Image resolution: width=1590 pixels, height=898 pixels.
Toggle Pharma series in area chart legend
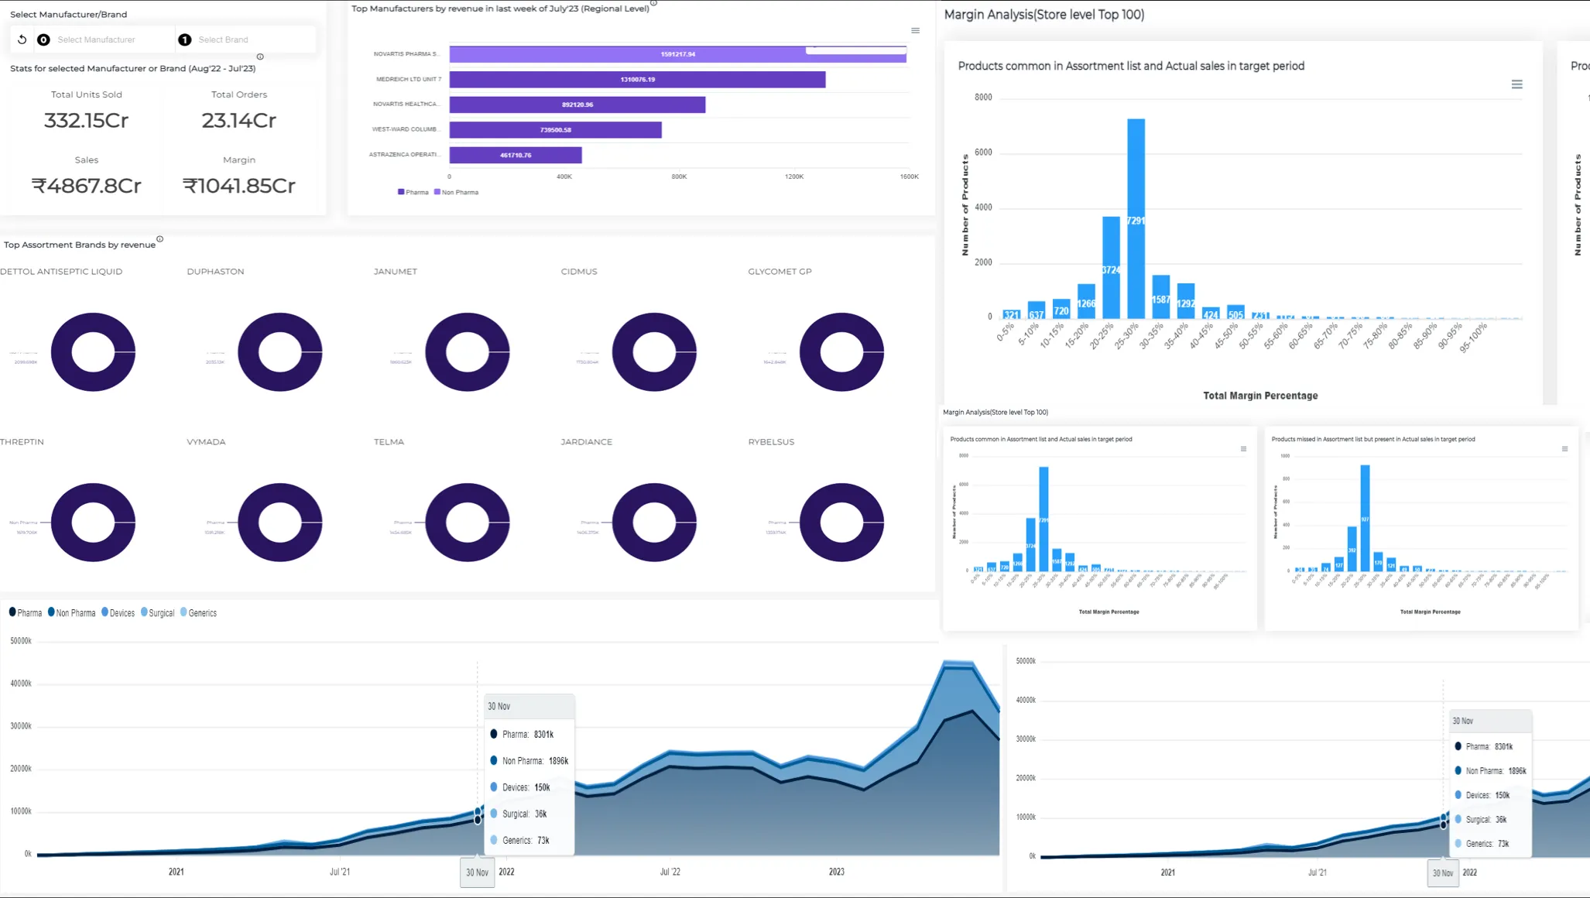click(26, 612)
